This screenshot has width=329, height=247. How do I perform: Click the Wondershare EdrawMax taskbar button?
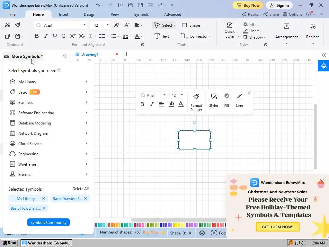tap(46, 243)
